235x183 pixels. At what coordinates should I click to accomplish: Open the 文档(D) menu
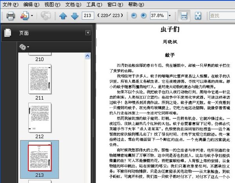click(73, 5)
